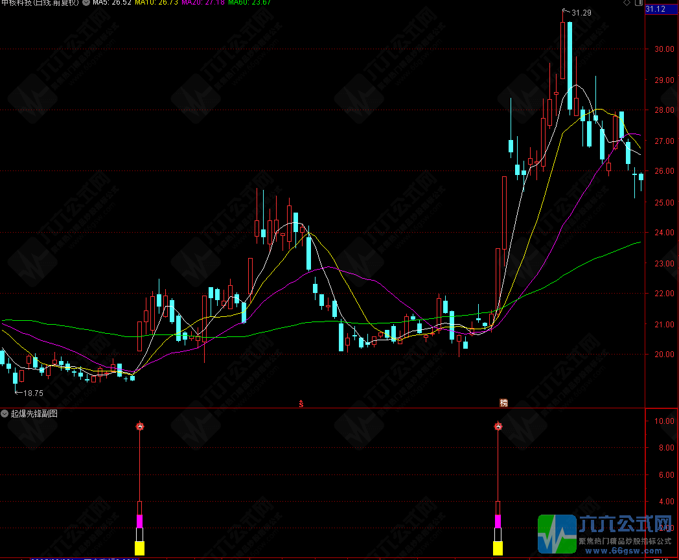Screen dimensions: 679x560
Task: Click the 6.00 sub-chart axis label
Action: pos(667,475)
